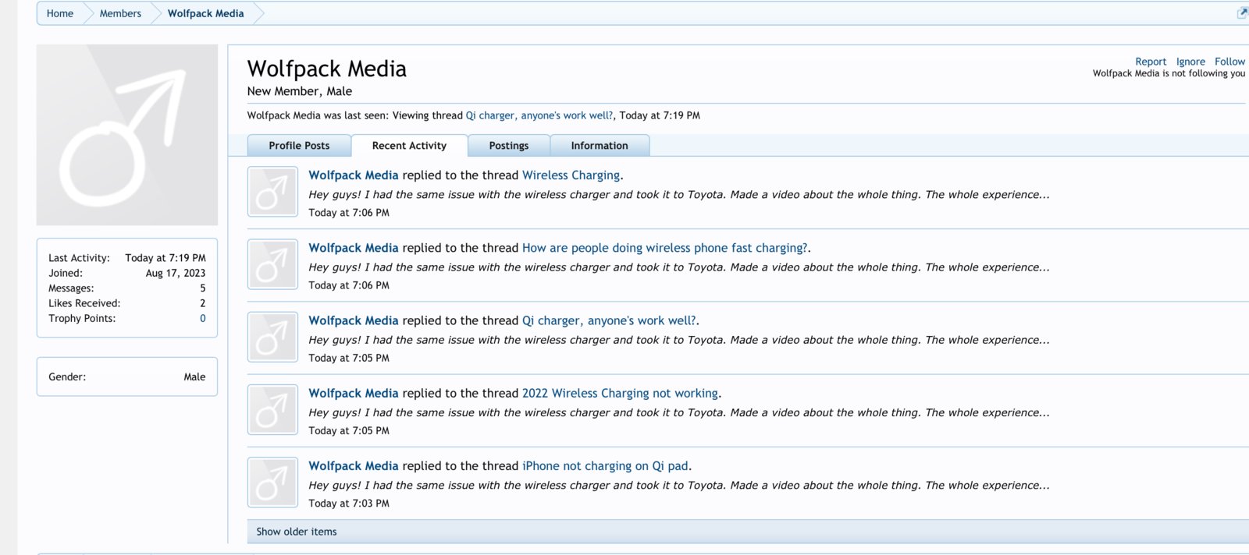Click the popup icon at breadcrumb bar's right end

tap(1242, 12)
